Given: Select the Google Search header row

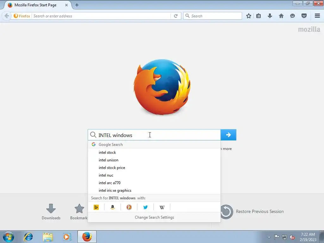Looking at the screenshot, I should (x=154, y=144).
